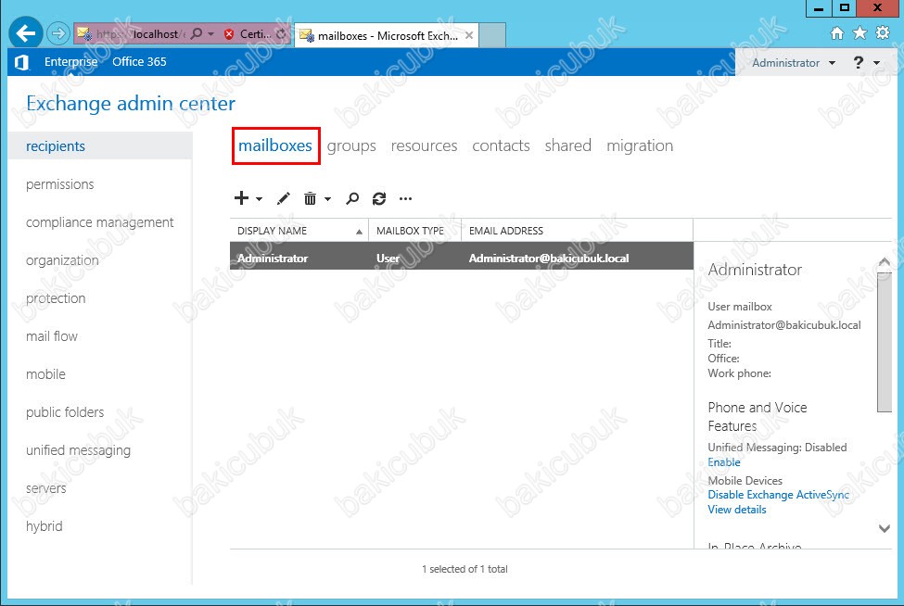This screenshot has width=904, height=606.
Task: Click the Office logo icon
Action: click(x=22, y=62)
